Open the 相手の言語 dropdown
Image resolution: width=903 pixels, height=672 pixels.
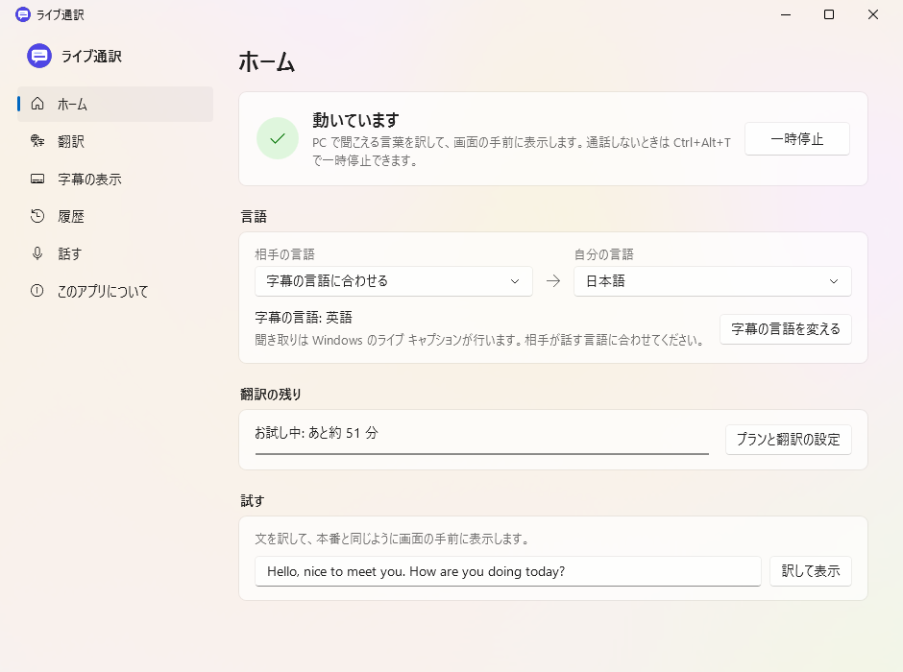point(393,280)
